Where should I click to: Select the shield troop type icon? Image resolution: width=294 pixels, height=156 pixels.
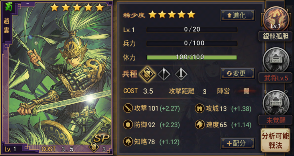[x=147, y=74]
